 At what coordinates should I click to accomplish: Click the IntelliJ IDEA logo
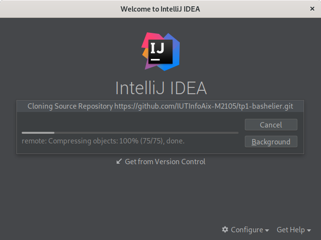pyautogui.click(x=160, y=52)
